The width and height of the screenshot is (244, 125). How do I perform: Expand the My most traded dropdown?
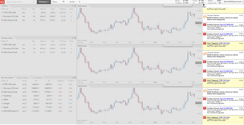pos(8,77)
